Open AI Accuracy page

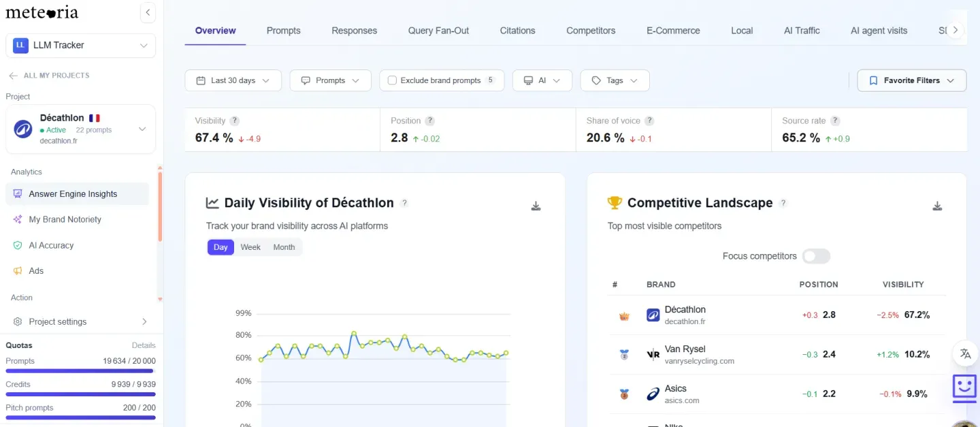click(x=77, y=245)
